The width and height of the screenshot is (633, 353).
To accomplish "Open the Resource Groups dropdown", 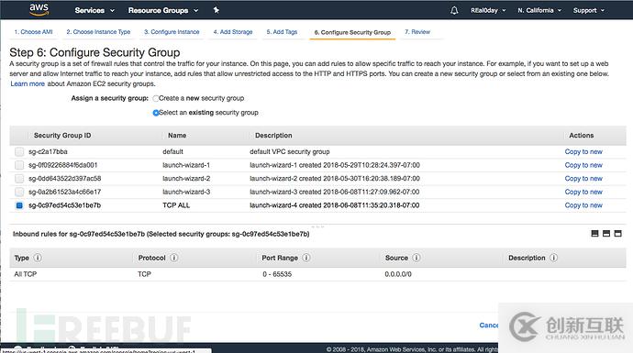I will (x=163, y=10).
